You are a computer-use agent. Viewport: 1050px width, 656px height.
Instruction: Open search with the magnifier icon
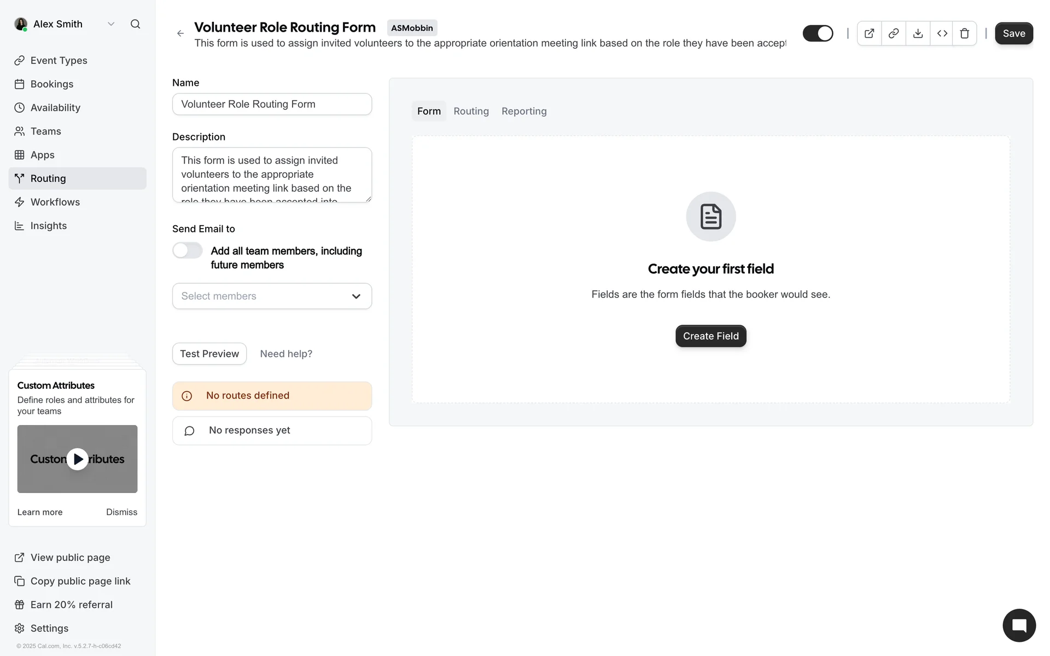click(135, 24)
